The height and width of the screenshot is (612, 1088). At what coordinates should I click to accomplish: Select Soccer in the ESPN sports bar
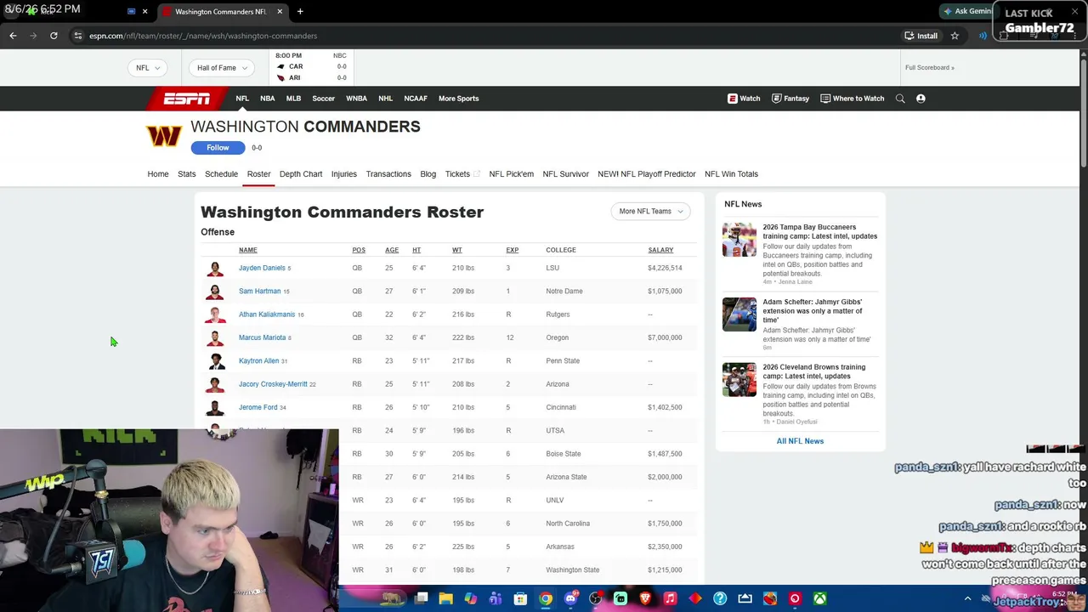[323, 99]
